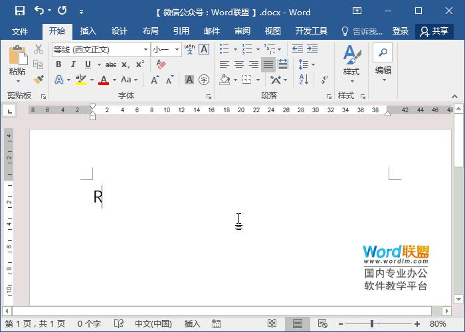465x332 pixels.
Task: Open the font size dropdown 小一
Action: pyautogui.click(x=177, y=50)
